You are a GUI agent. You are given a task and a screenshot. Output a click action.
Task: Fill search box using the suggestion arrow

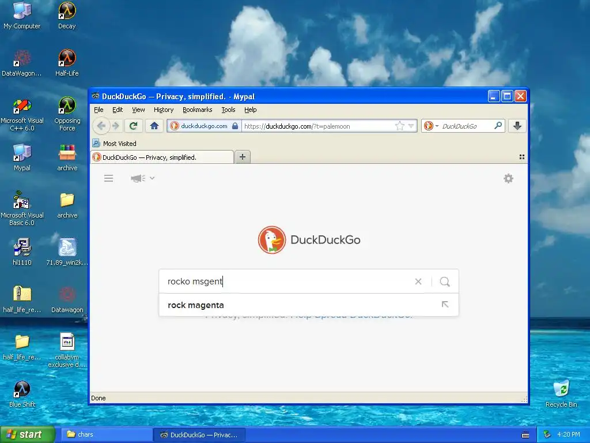(445, 305)
